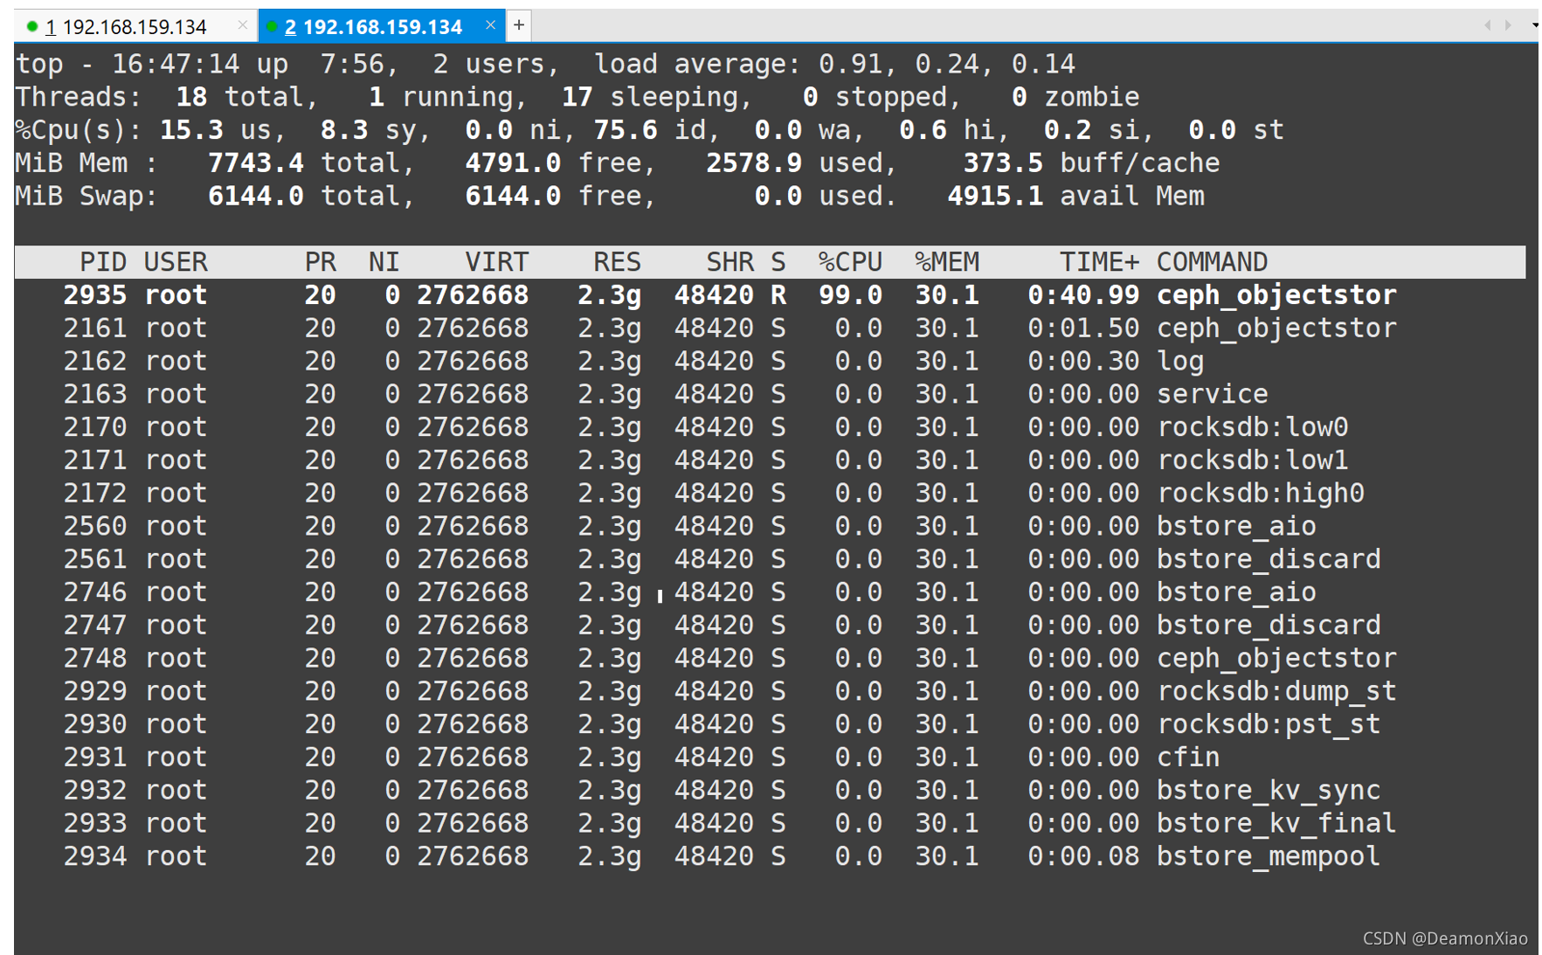1542x955 pixels.
Task: Click bstore_aio in PID 2746 row
Action: coord(1236,592)
